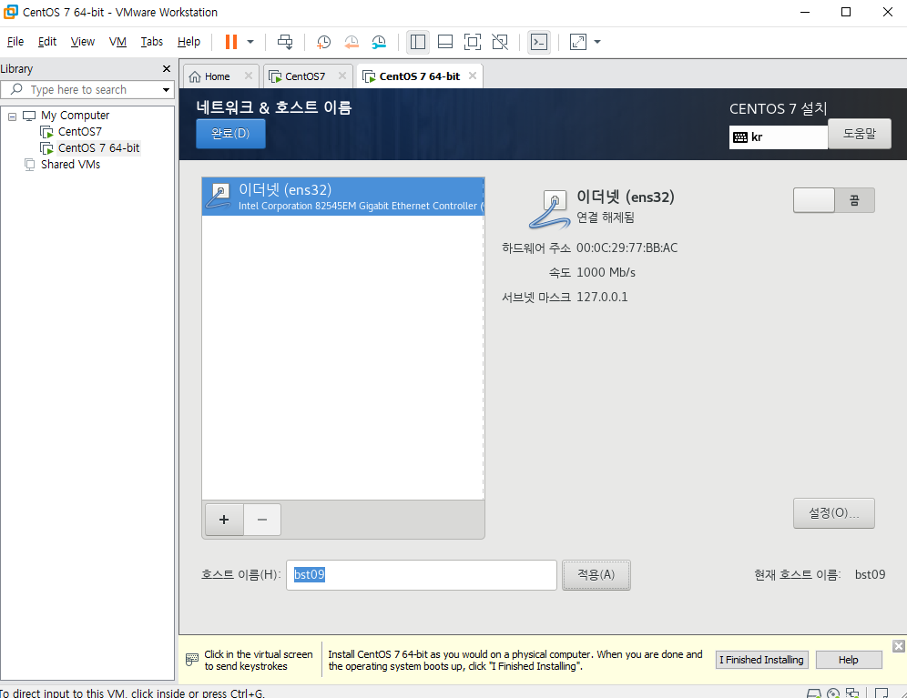This screenshot has width=907, height=698.
Task: Toggle the thumbnail bar view icon
Action: point(445,42)
